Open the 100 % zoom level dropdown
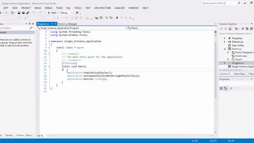The width and height of the screenshot is (254, 143). [x=47, y=136]
